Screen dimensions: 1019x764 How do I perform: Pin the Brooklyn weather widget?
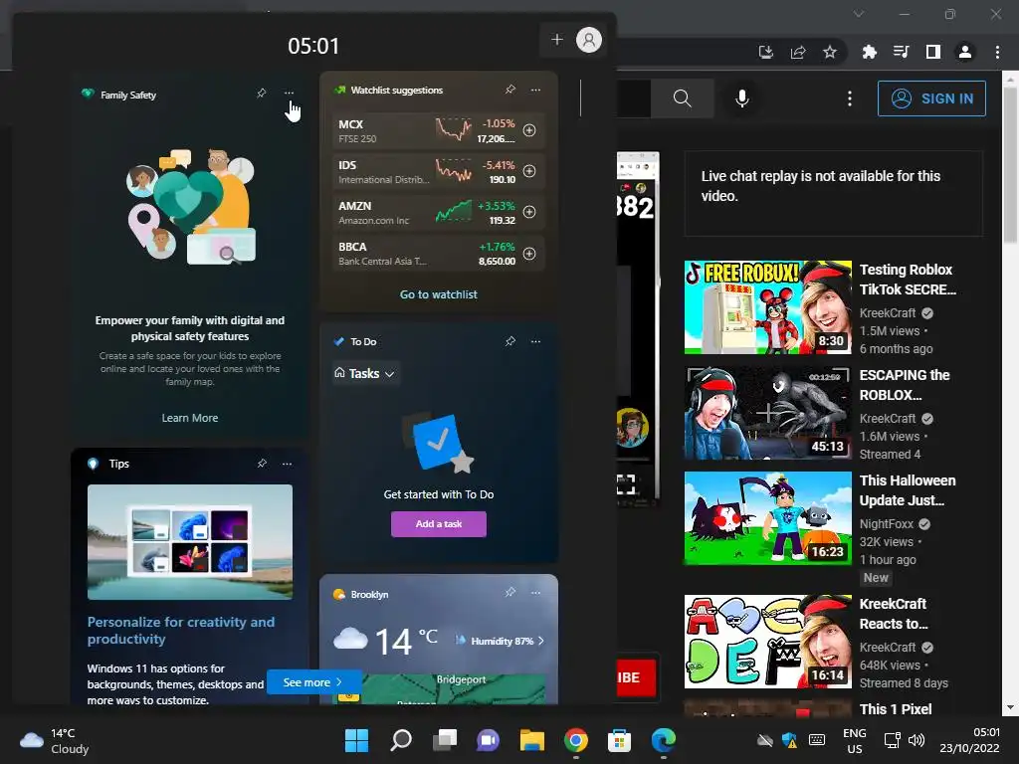[x=510, y=593]
